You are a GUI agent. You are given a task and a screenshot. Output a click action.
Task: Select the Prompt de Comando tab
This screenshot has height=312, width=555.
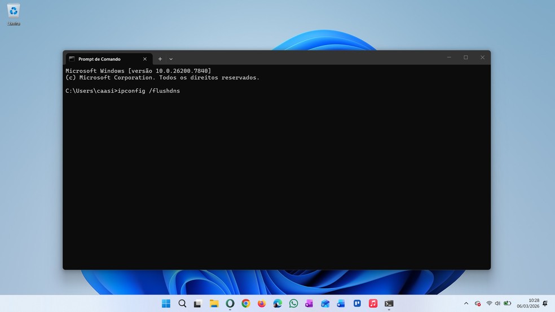tap(109, 59)
